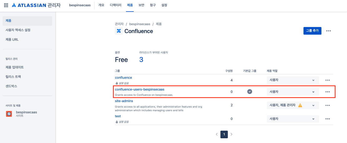Open the app switcher grid icon
347x143 pixels.
6,5
